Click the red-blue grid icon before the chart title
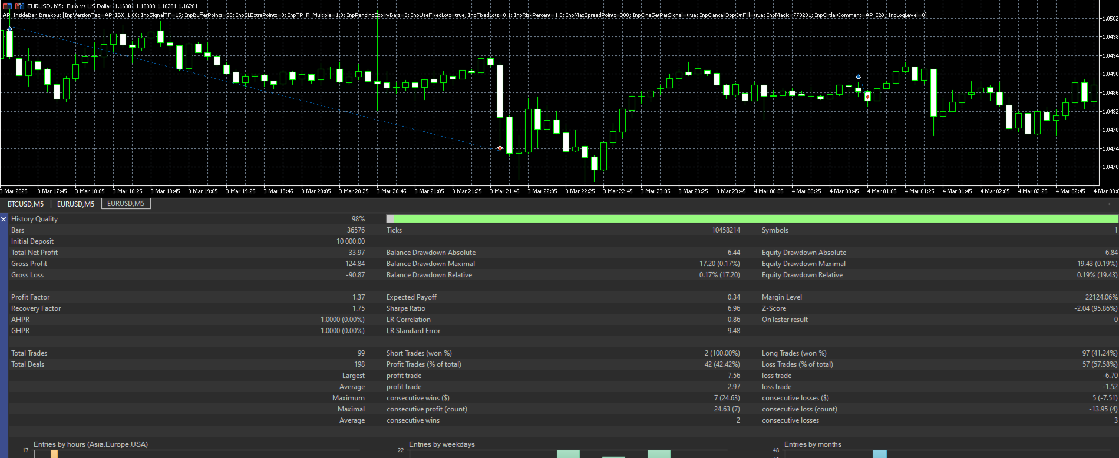The image size is (1119, 458). pyautogui.click(x=8, y=6)
